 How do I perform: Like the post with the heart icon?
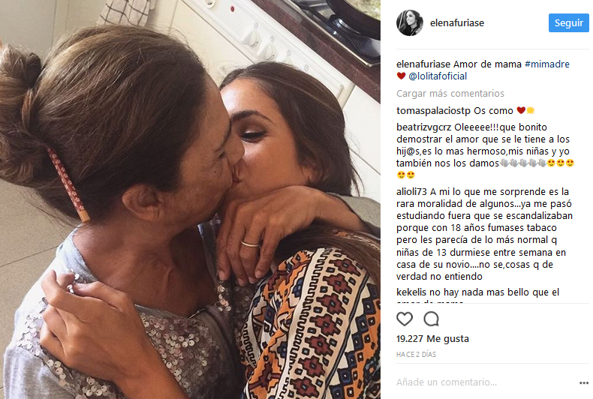[x=405, y=319]
